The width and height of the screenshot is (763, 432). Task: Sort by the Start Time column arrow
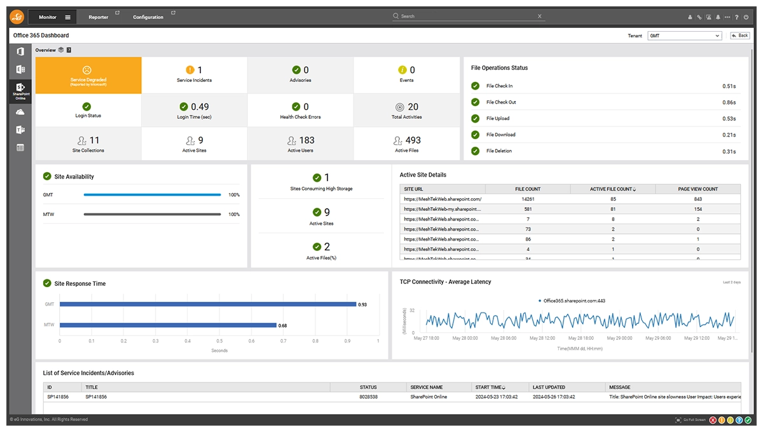pyautogui.click(x=505, y=388)
